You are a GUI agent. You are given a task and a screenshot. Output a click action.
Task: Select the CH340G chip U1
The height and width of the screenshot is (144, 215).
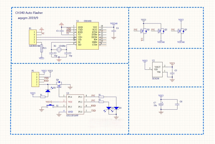[87, 36]
